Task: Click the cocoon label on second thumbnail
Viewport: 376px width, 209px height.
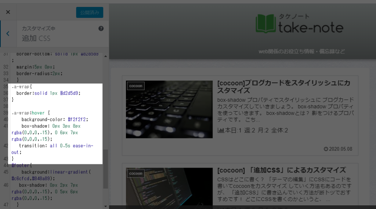Action: pos(136,173)
